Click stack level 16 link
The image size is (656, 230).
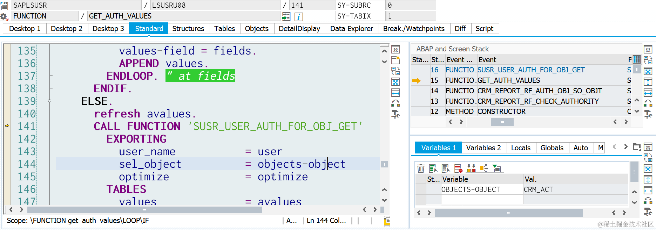coord(434,70)
